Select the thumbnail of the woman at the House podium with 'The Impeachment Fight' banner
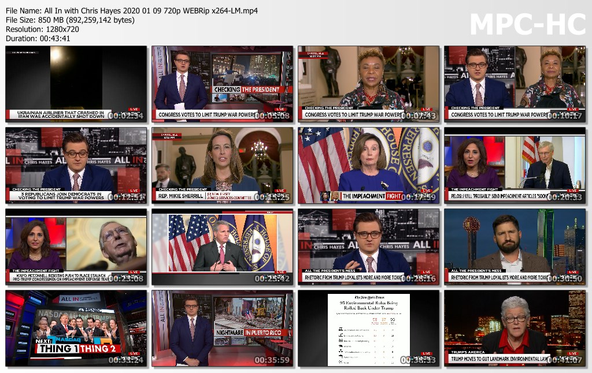The image size is (592, 373). [x=368, y=166]
